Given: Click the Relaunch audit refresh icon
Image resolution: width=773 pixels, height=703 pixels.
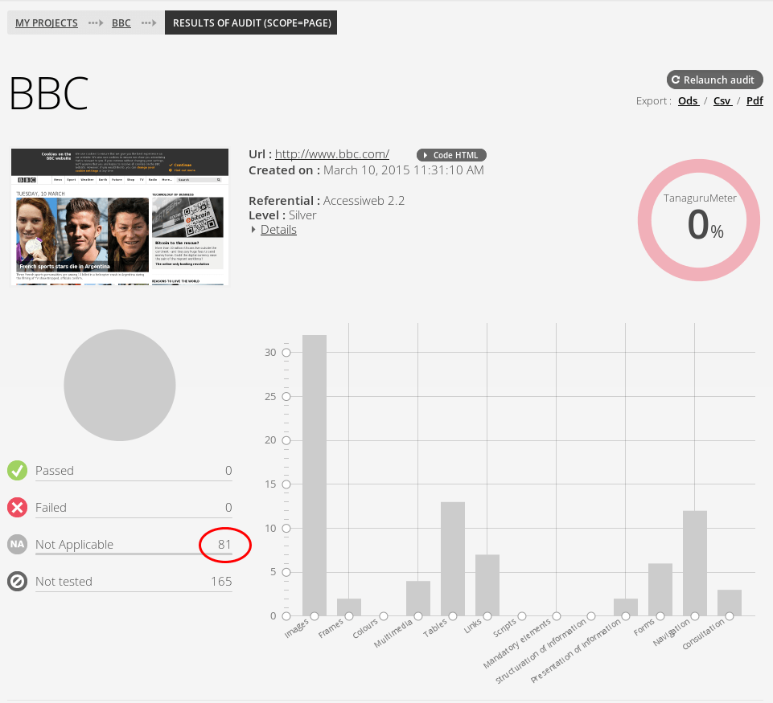Looking at the screenshot, I should pyautogui.click(x=676, y=80).
